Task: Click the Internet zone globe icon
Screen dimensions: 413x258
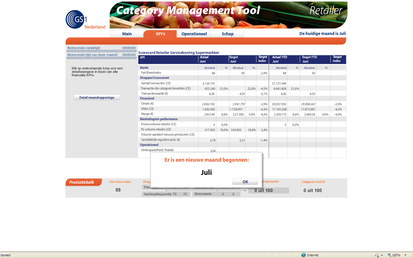Action: (303, 255)
